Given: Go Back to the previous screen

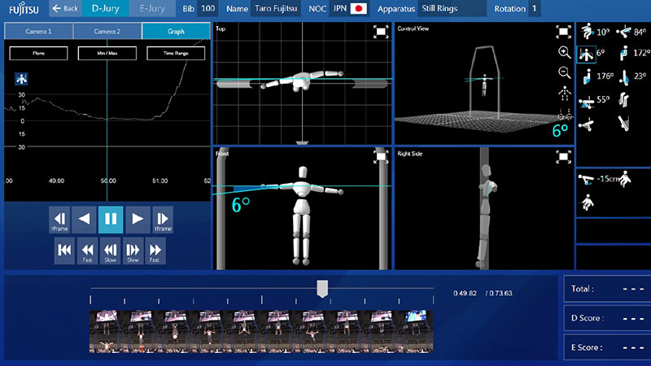Looking at the screenshot, I should [x=65, y=9].
